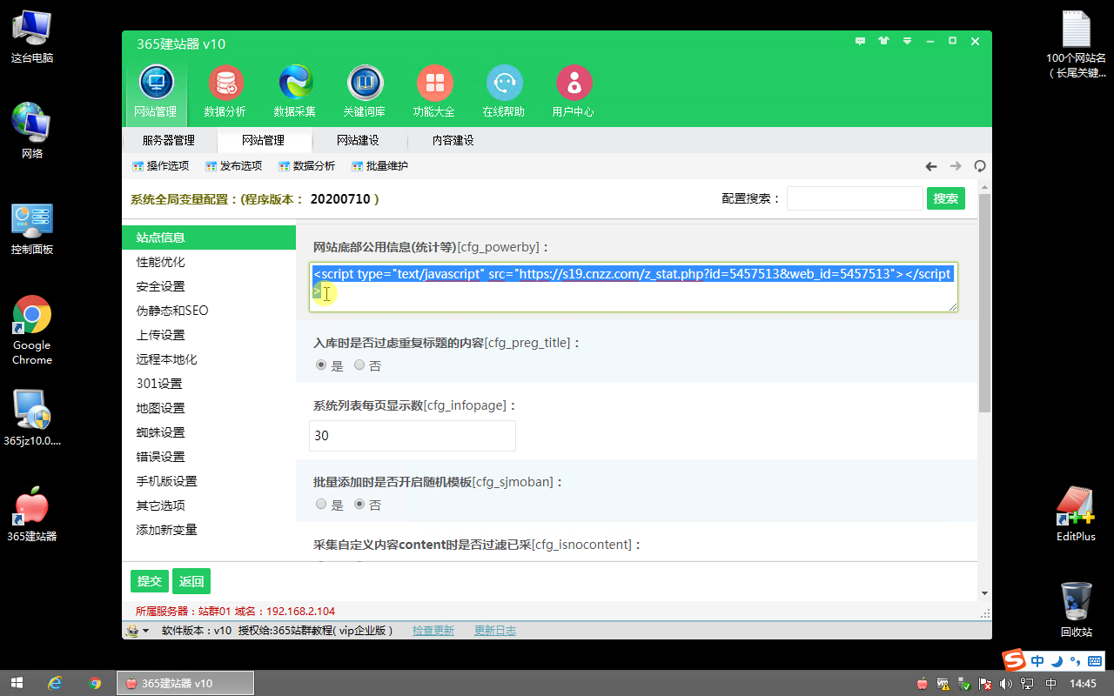Open the 100个网站名 text file icon
This screenshot has height=696, width=1114.
coord(1076,45)
